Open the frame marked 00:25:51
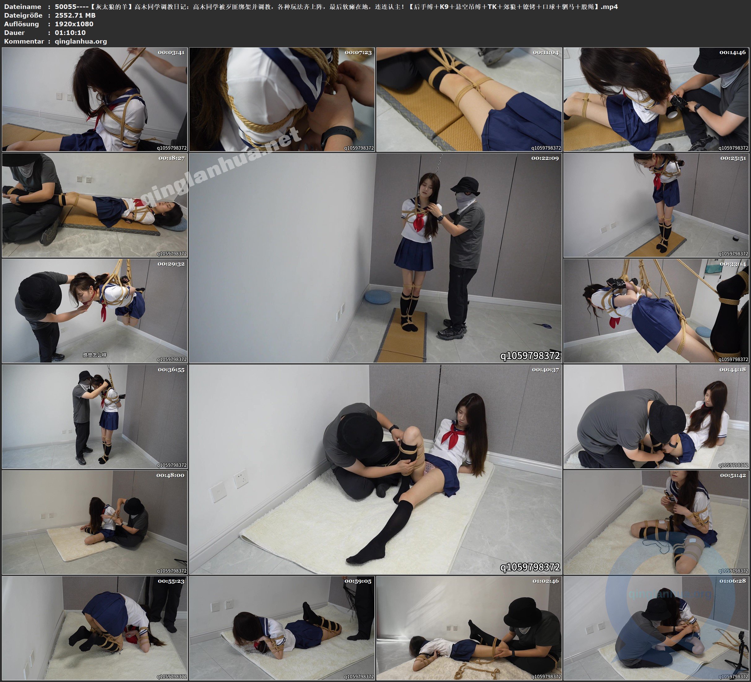 656,205
